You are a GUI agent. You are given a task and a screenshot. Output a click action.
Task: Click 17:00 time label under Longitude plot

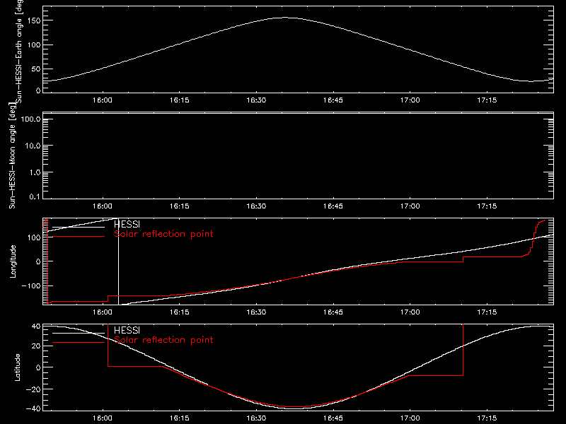410,312
